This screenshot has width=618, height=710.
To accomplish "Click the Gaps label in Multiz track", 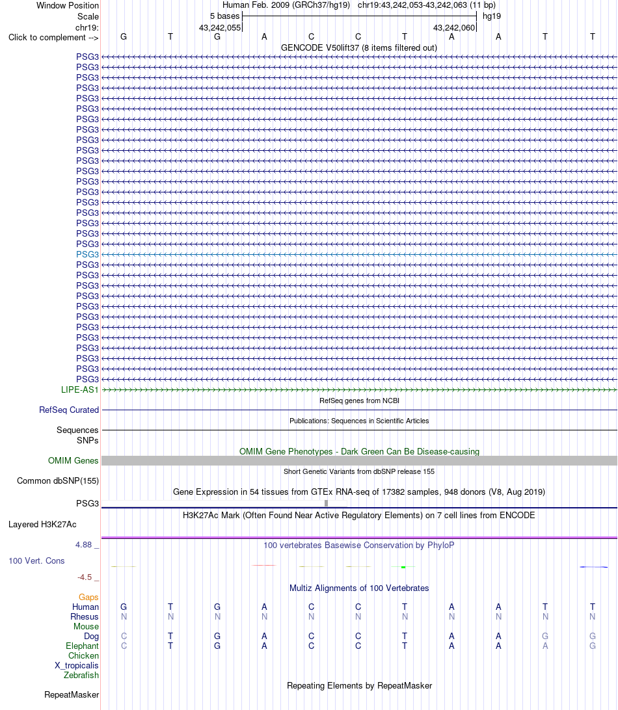I will 88,598.
